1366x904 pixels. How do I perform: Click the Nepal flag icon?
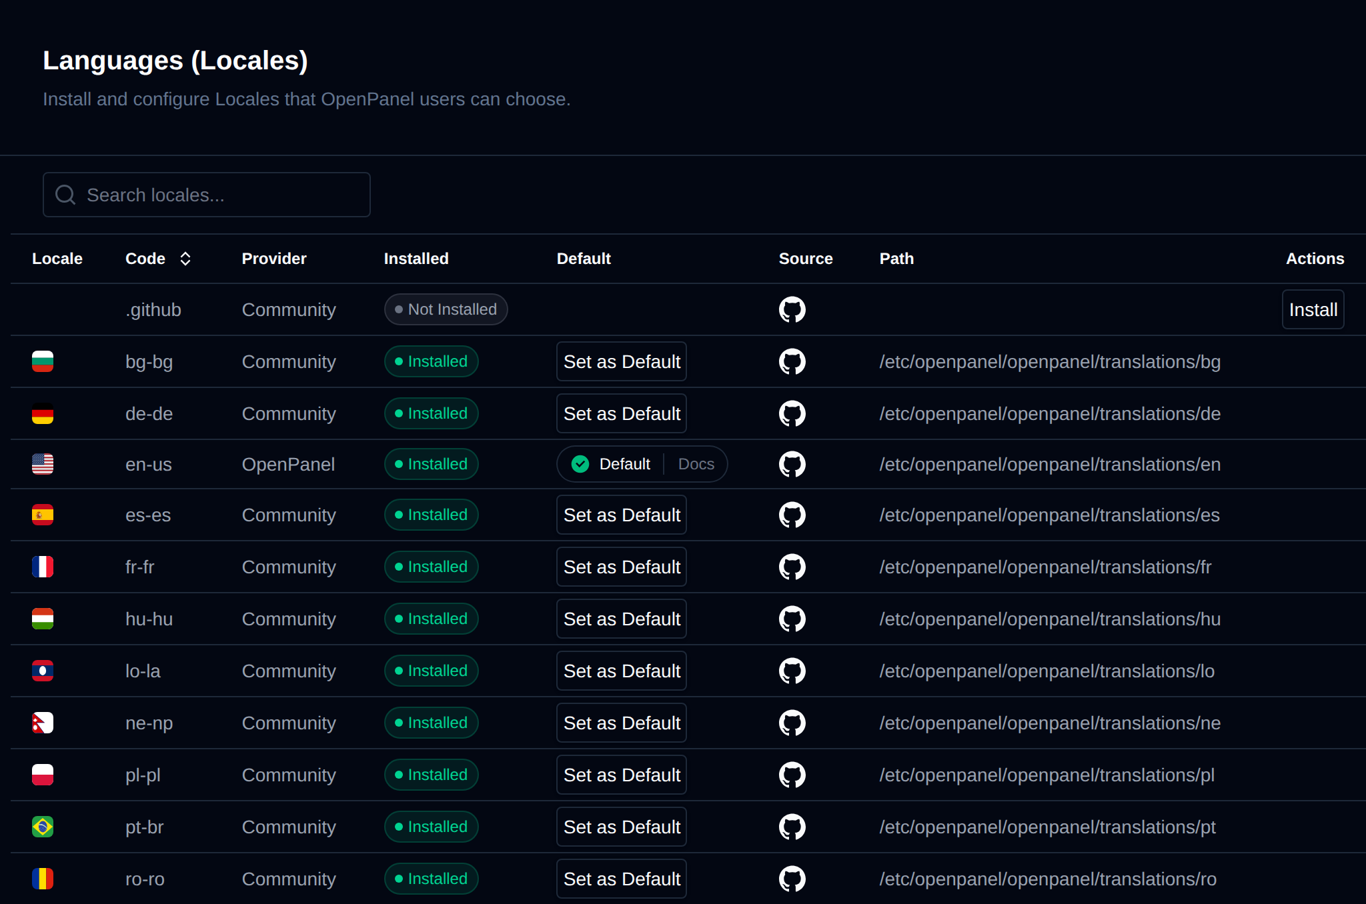(x=43, y=723)
